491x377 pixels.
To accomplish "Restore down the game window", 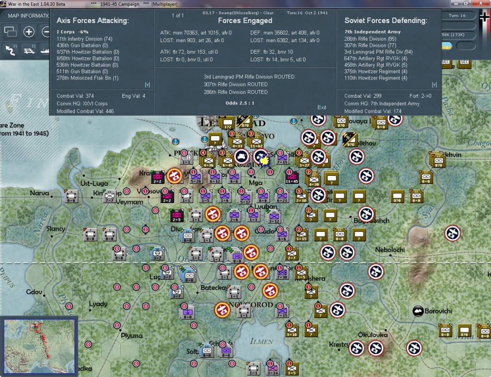I will 466,3.
